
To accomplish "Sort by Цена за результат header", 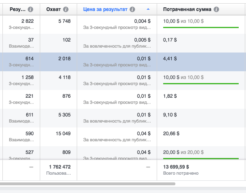I will point(105,9).
